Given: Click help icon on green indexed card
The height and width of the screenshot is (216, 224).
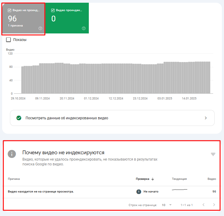Looking at the screenshot, I should [84, 28].
